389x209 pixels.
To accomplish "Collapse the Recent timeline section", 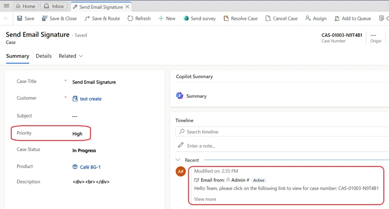I will [x=178, y=160].
